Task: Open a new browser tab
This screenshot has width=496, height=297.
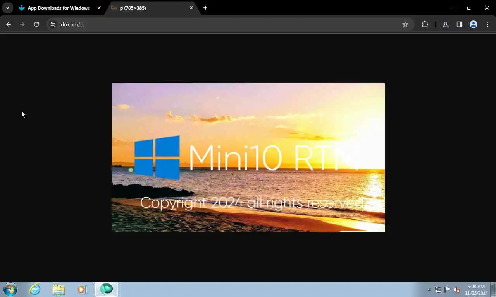Action: point(205,8)
